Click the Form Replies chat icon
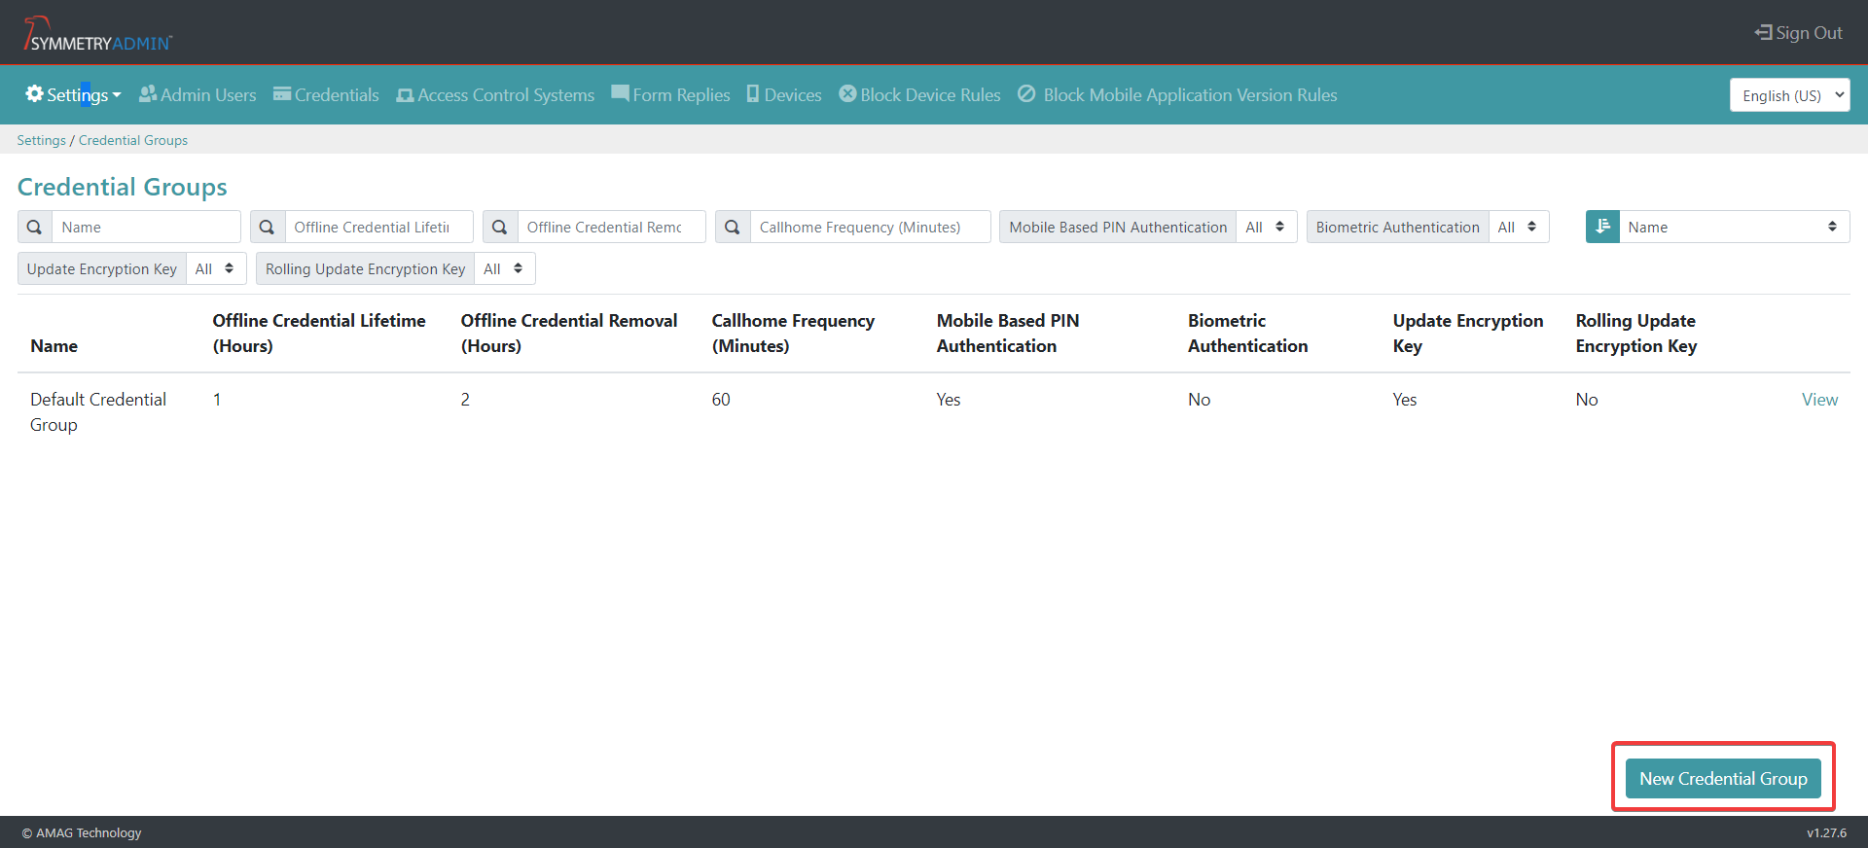1868x848 pixels. 620,93
